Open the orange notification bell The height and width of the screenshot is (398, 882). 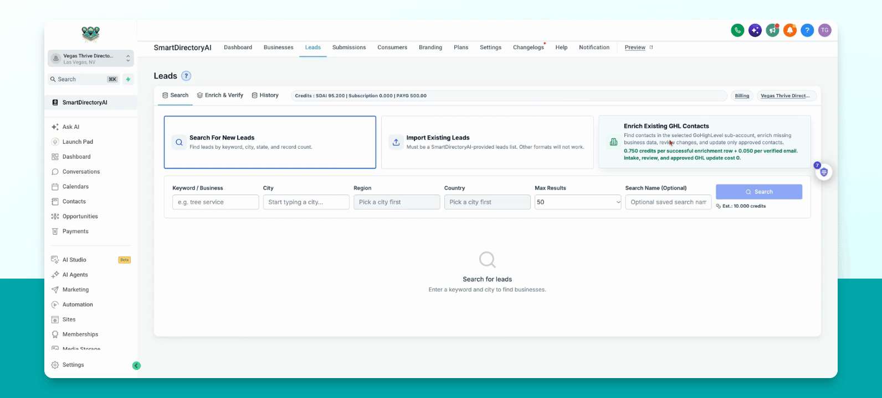[x=790, y=30]
